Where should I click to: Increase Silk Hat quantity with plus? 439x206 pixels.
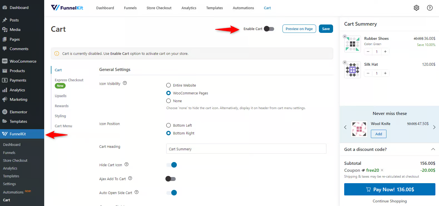[385, 73]
